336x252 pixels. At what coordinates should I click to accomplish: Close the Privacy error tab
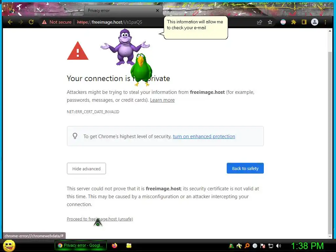click(x=157, y=10)
